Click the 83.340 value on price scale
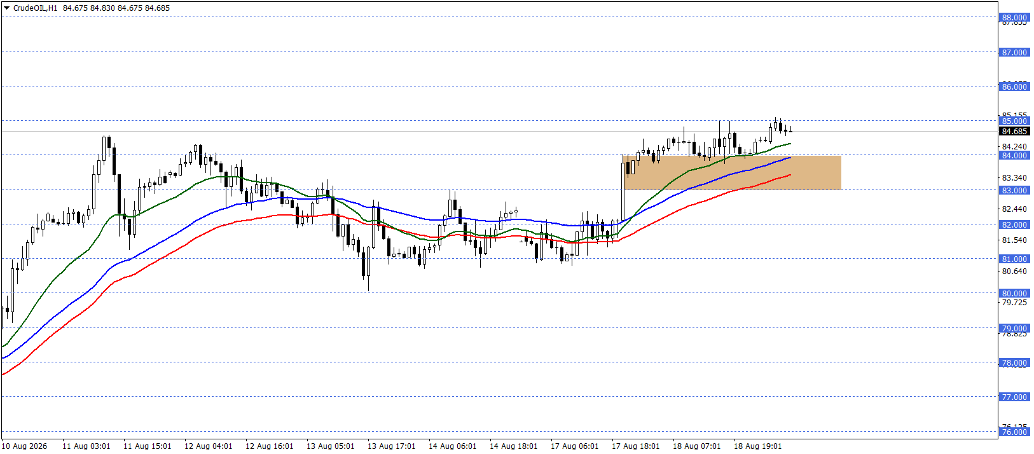Image resolution: width=1034 pixels, height=454 pixels. click(x=1014, y=177)
